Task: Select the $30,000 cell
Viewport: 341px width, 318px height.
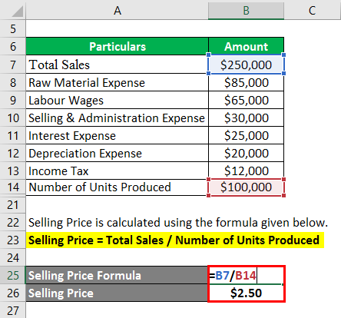Action: (246, 118)
